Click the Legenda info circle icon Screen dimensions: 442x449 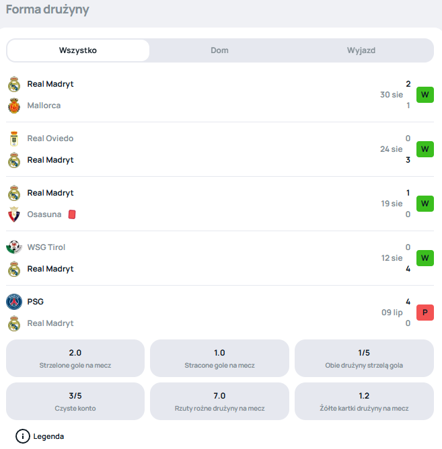tap(23, 436)
